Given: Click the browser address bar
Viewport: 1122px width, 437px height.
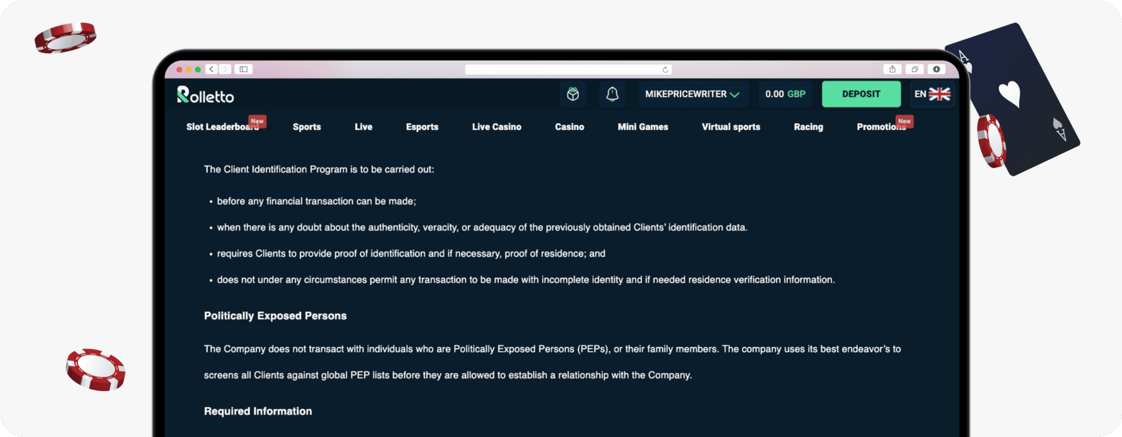Looking at the screenshot, I should pos(568,70).
